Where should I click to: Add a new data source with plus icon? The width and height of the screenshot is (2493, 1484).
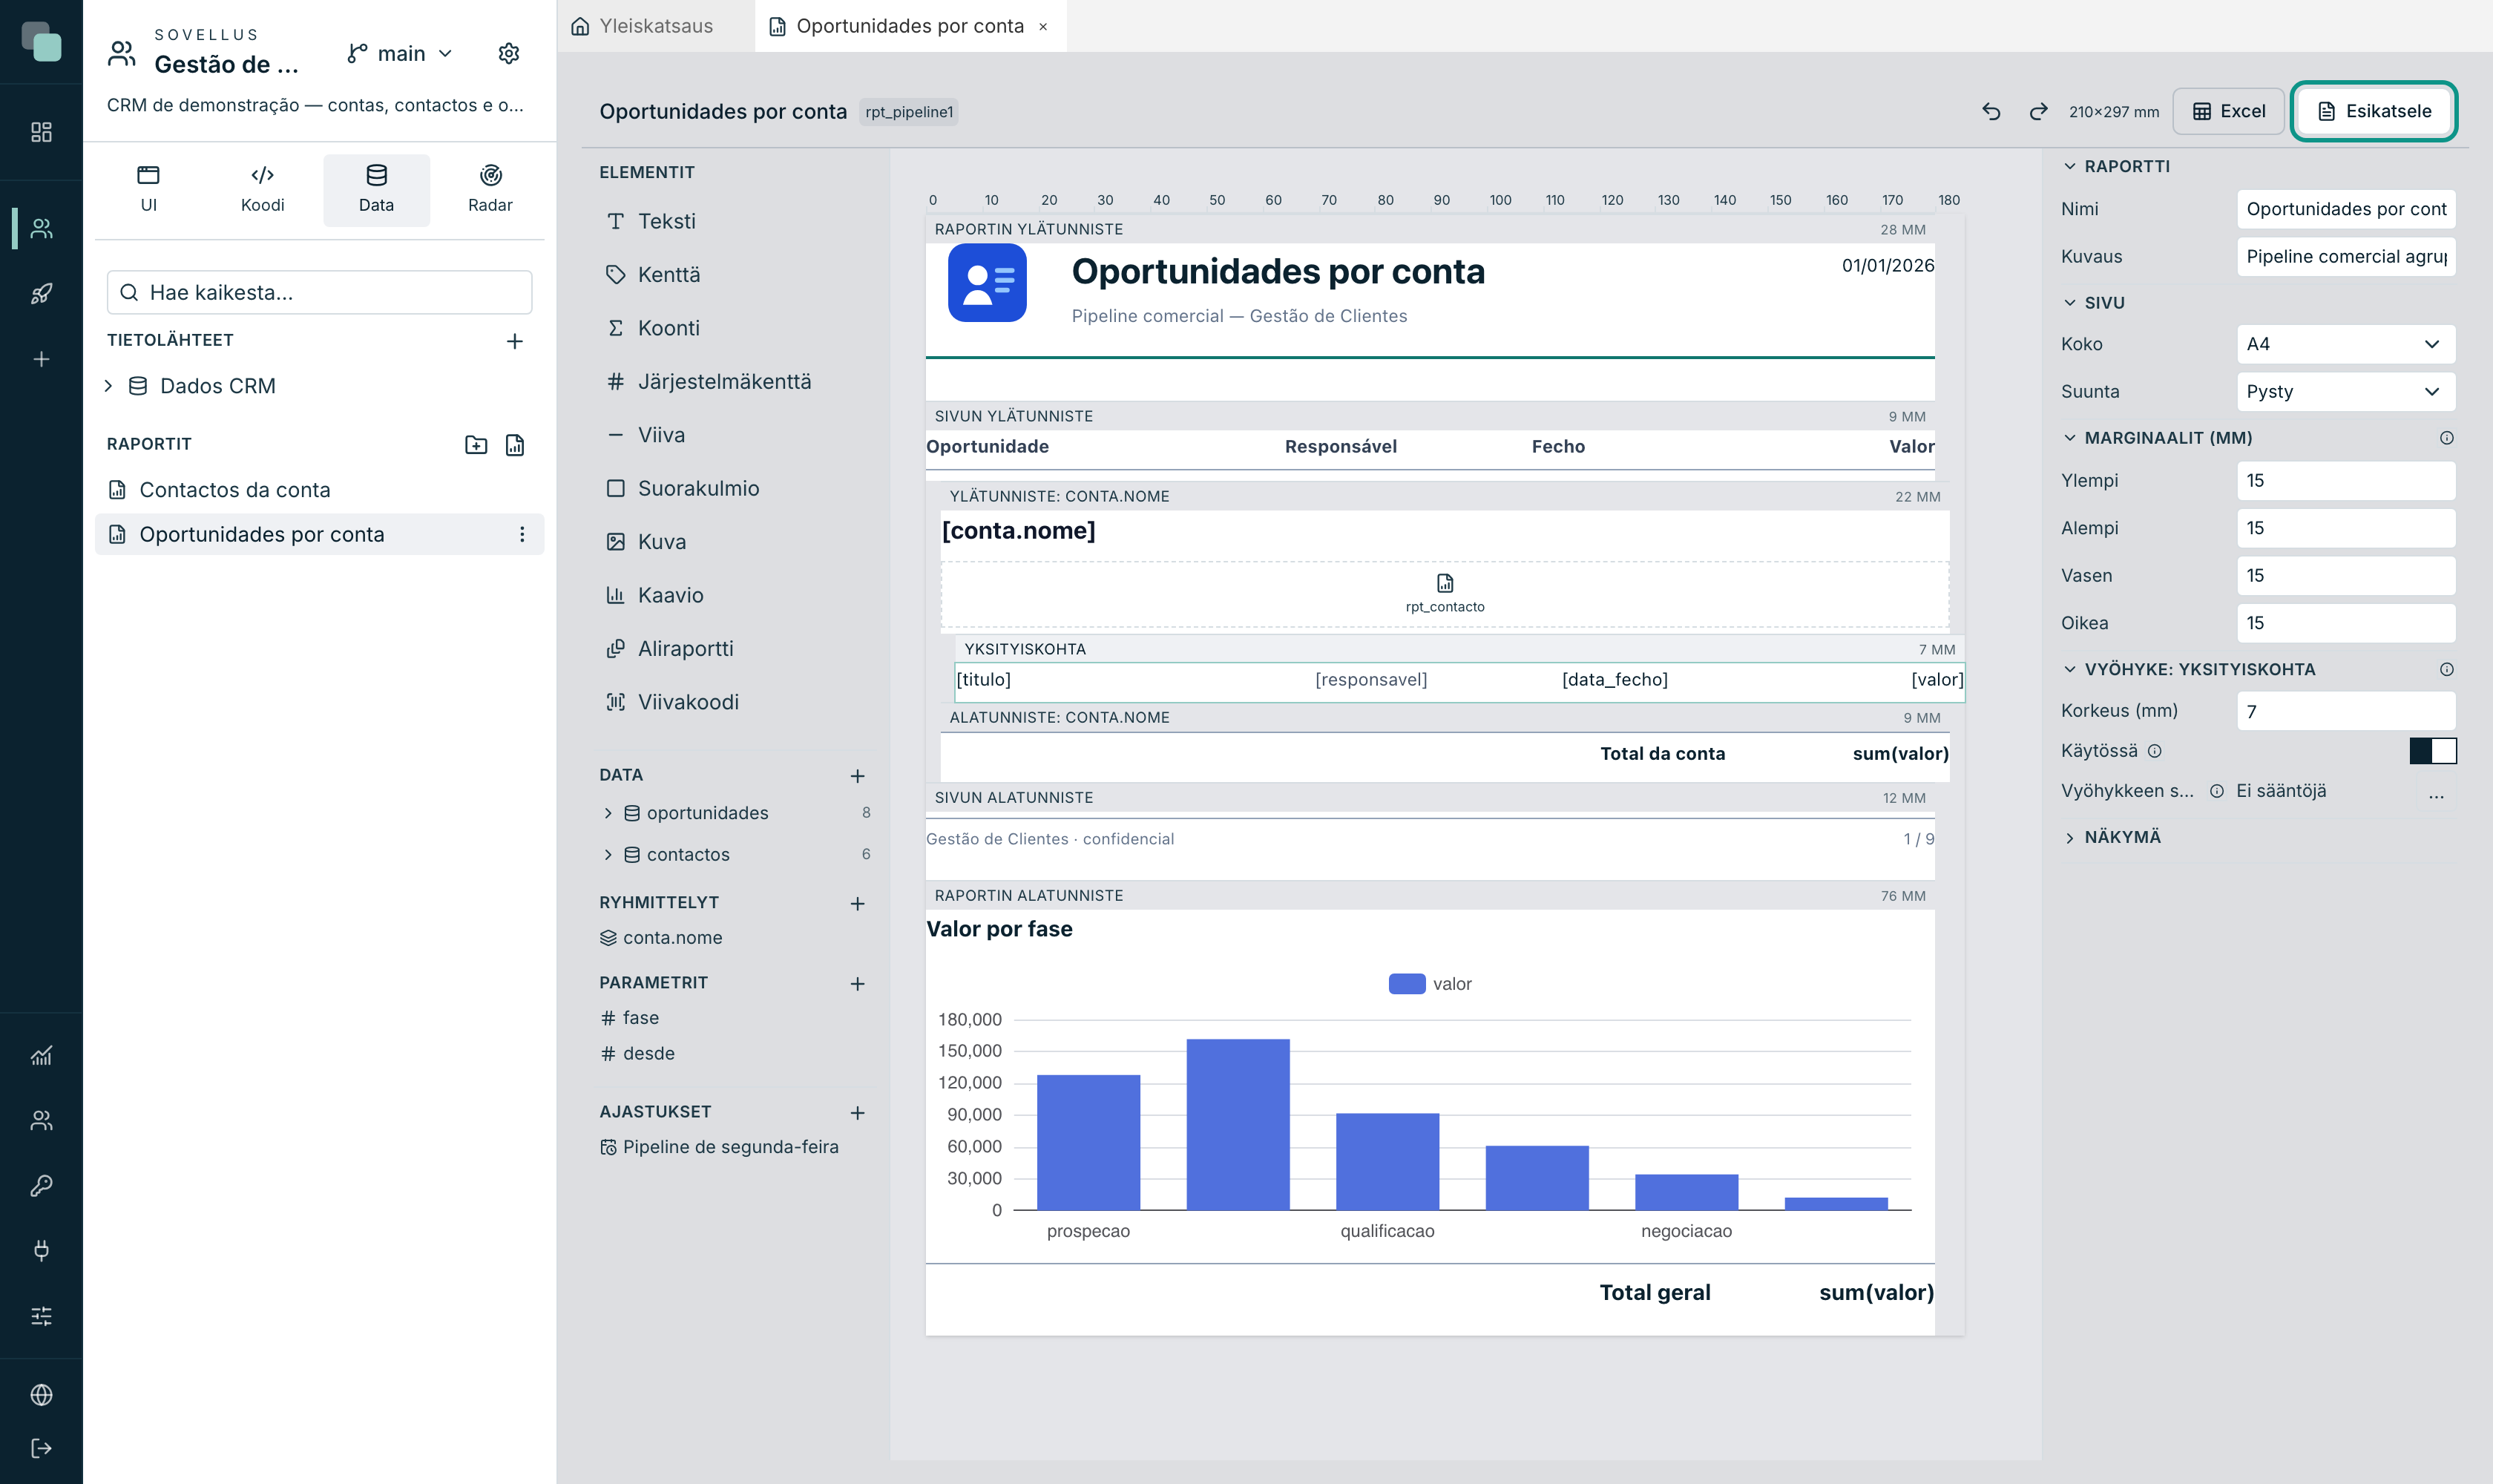[x=515, y=341]
